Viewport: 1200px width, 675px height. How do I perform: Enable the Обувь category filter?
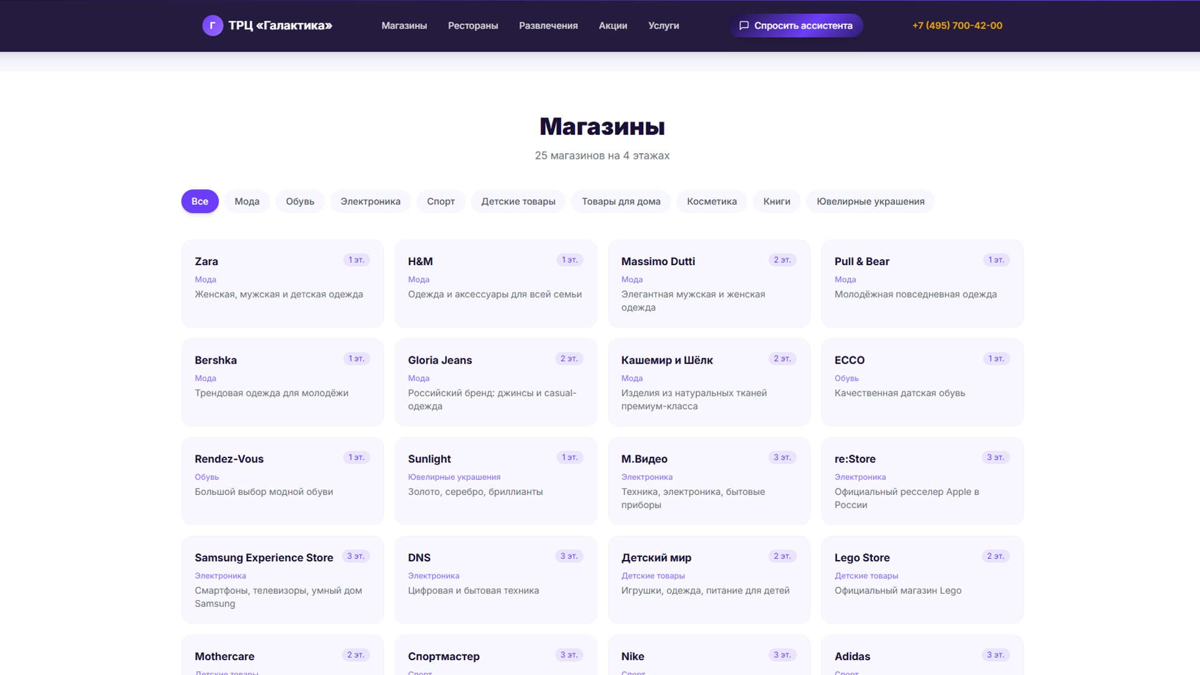click(300, 201)
